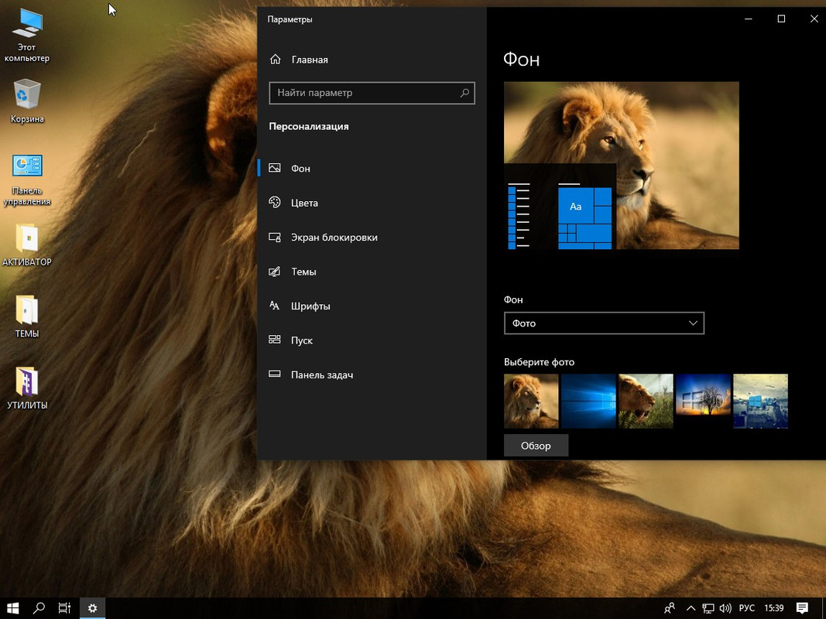Click the picture icon next to Фон
Screen dimensions: 826x619
point(275,168)
